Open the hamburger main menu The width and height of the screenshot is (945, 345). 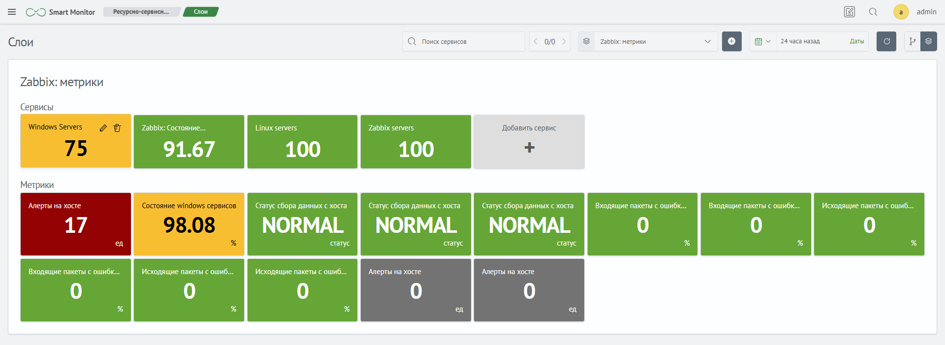12,12
